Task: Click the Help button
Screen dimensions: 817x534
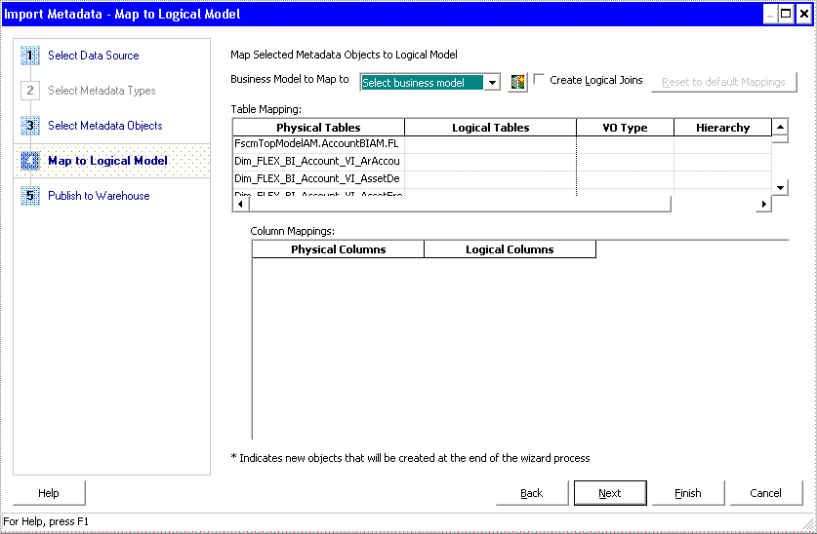Action: click(x=49, y=493)
